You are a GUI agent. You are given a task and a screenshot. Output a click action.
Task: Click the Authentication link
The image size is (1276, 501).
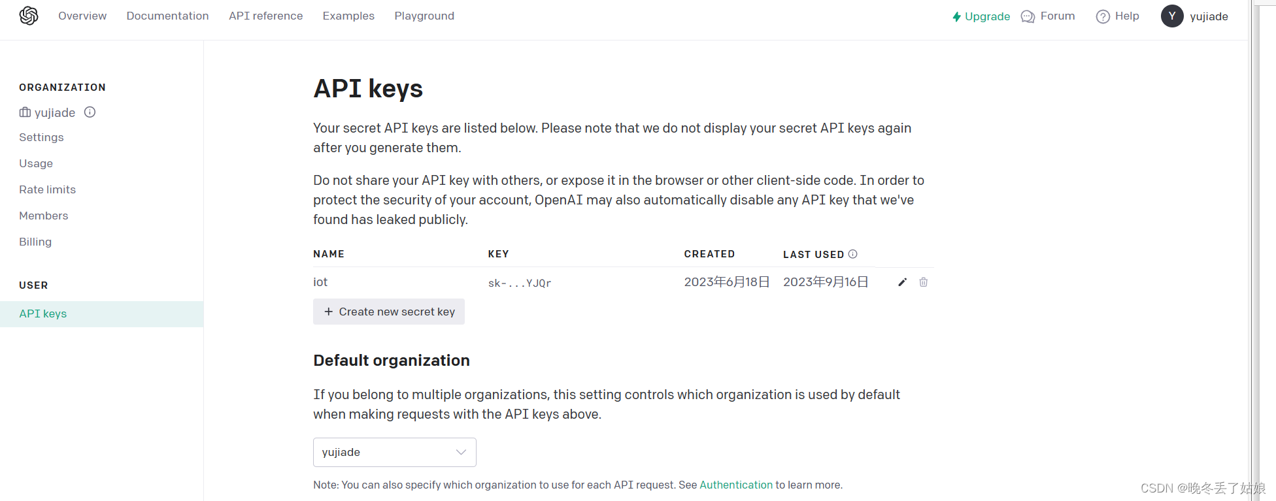(x=736, y=485)
